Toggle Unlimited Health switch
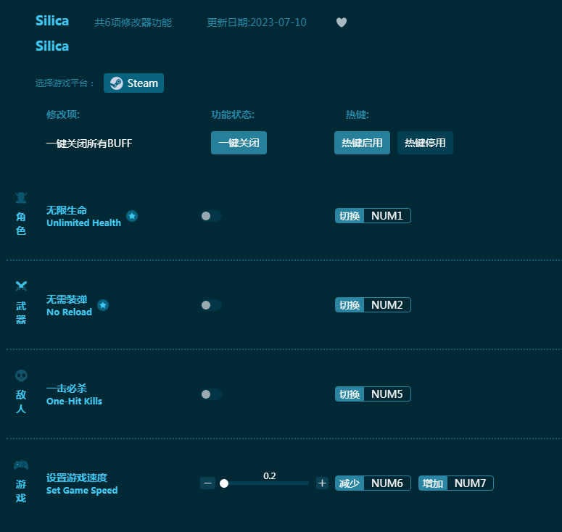 point(211,216)
